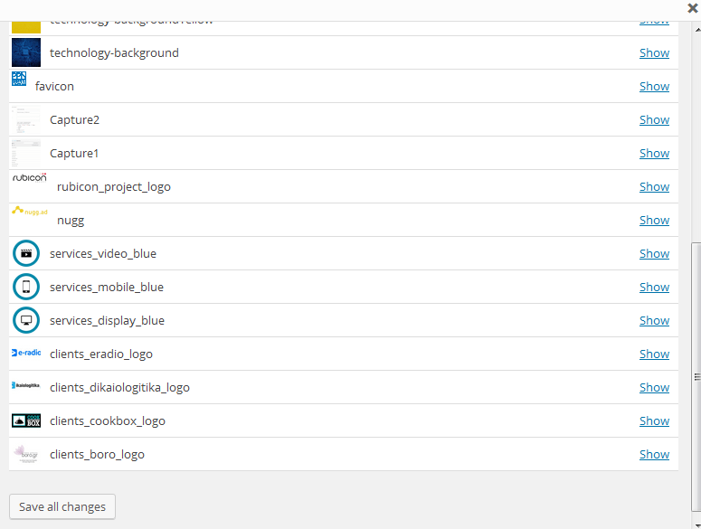This screenshot has width=701, height=529.
Task: Click the favicon title text
Action: 54,86
